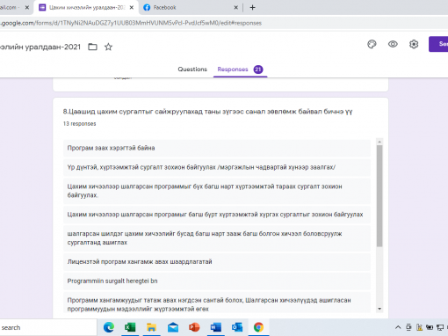Open a new browser tab
Screen dimensions: 448x336
point(252,8)
